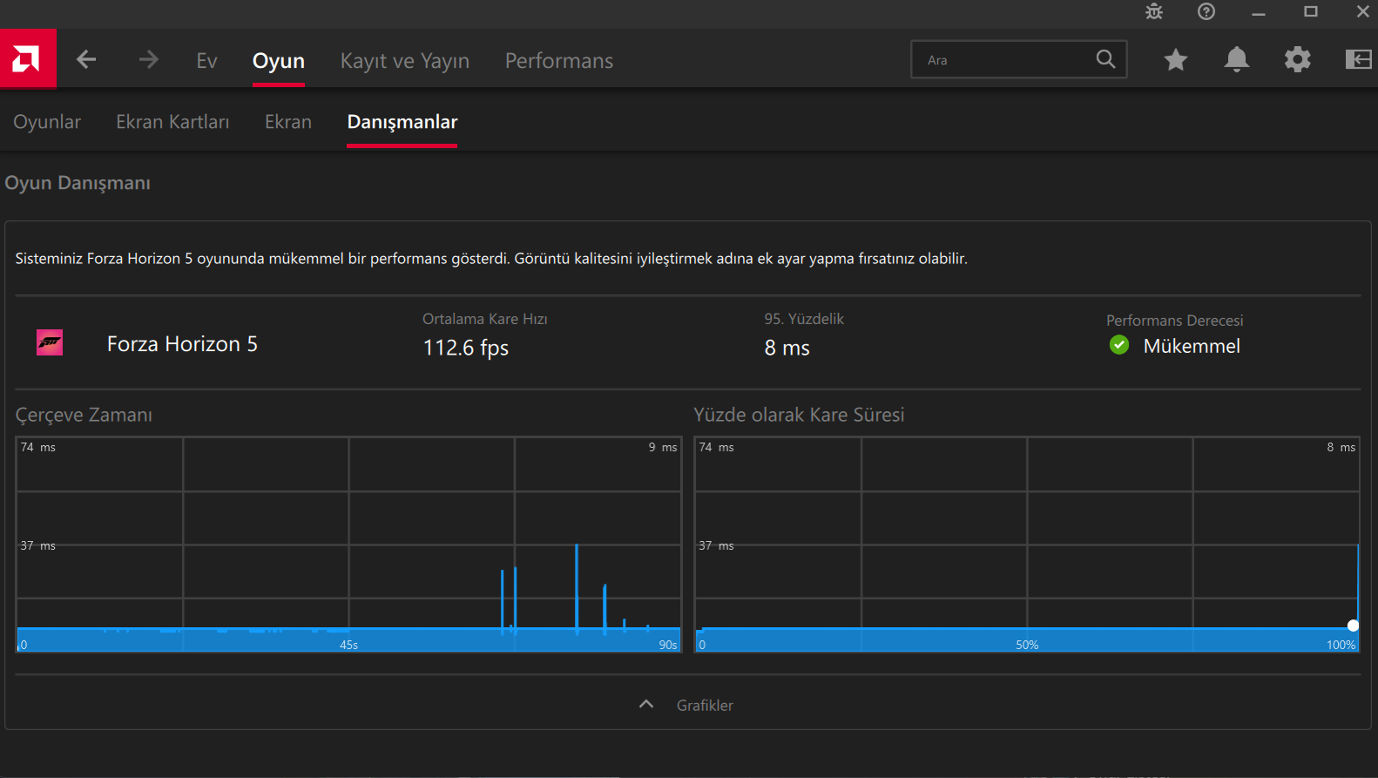Click the Grafikler label
The image size is (1378, 778).
(705, 706)
